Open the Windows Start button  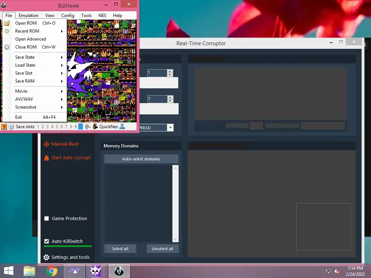click(9, 271)
